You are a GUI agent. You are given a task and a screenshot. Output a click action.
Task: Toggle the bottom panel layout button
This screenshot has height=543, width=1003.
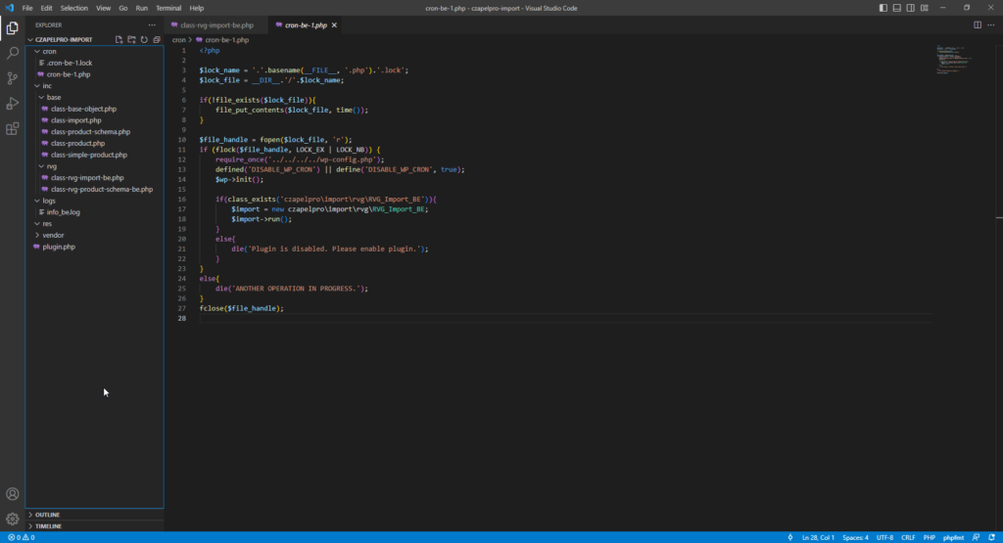(897, 8)
